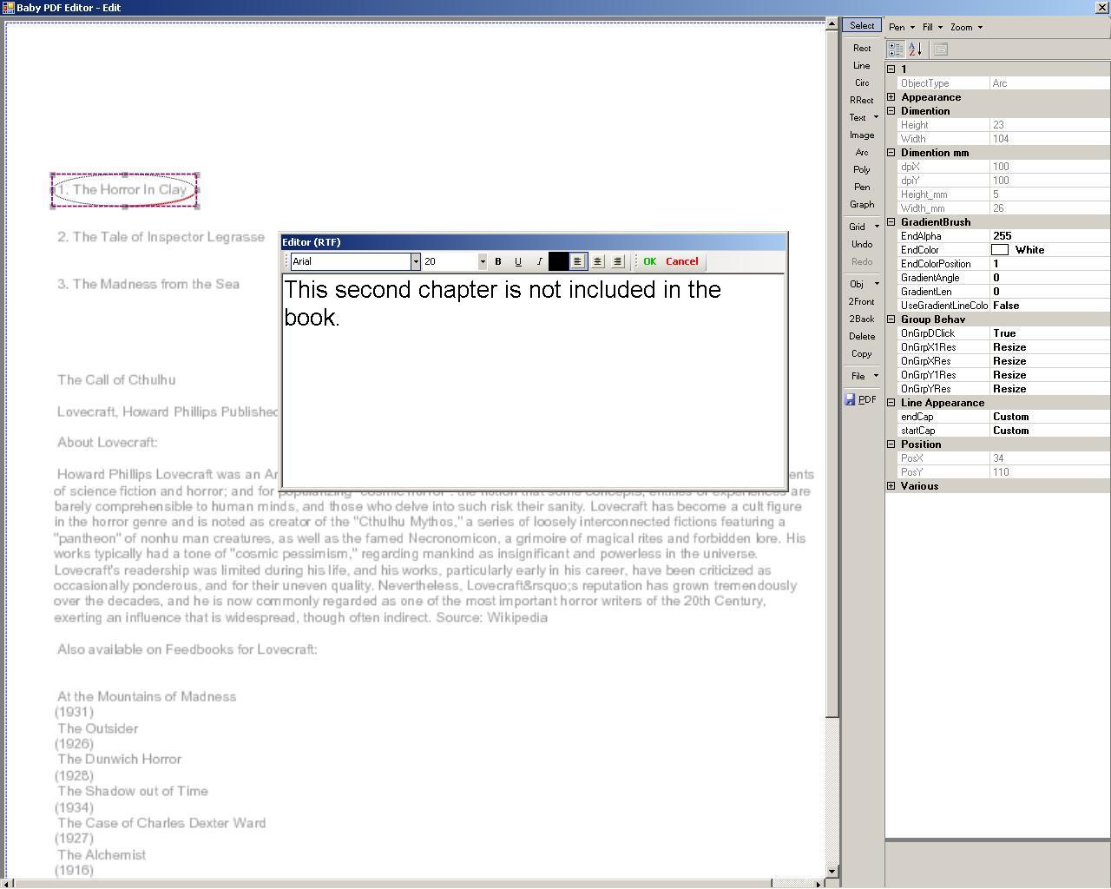The width and height of the screenshot is (1111, 889).
Task: Click the horizontal scrollbar left arrow
Action: (x=6, y=884)
